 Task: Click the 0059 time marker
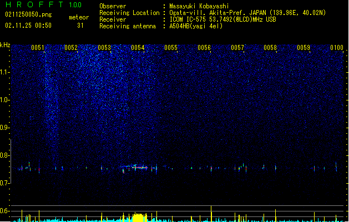pos(304,48)
